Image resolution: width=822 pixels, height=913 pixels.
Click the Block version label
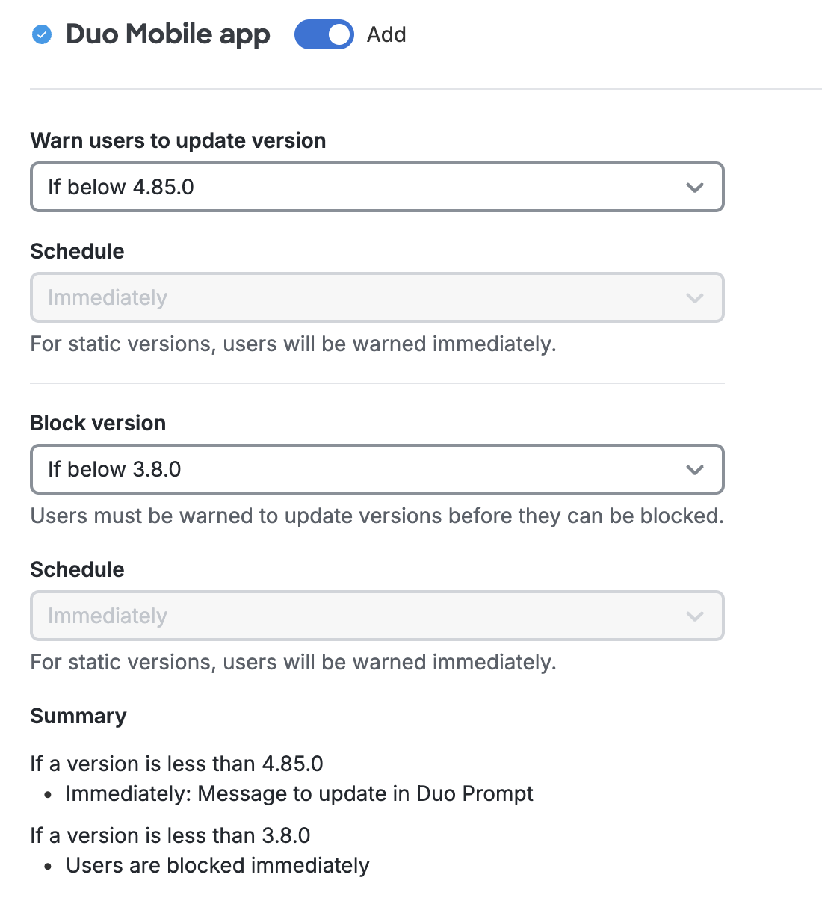click(x=97, y=423)
